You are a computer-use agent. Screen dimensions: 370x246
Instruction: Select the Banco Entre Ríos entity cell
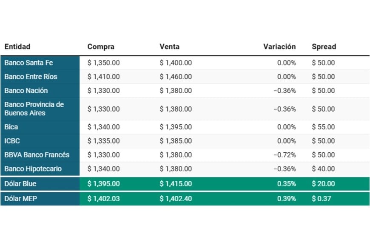tap(31, 77)
